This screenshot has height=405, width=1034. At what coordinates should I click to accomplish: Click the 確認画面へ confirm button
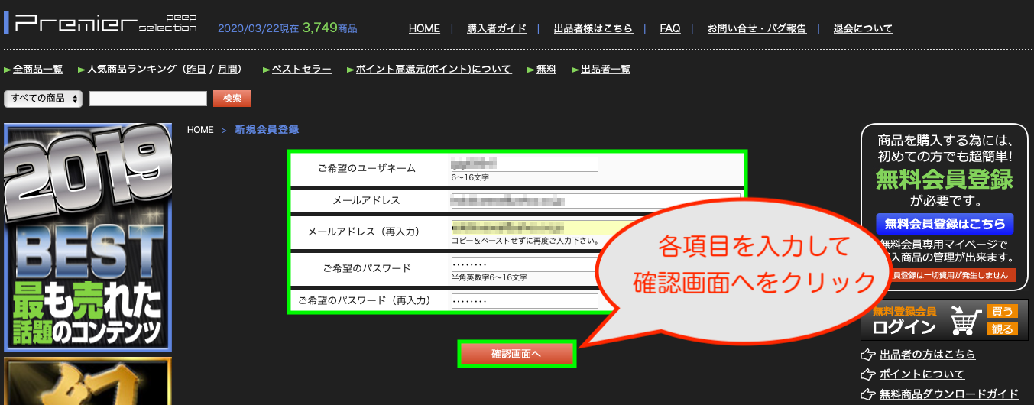click(x=516, y=354)
